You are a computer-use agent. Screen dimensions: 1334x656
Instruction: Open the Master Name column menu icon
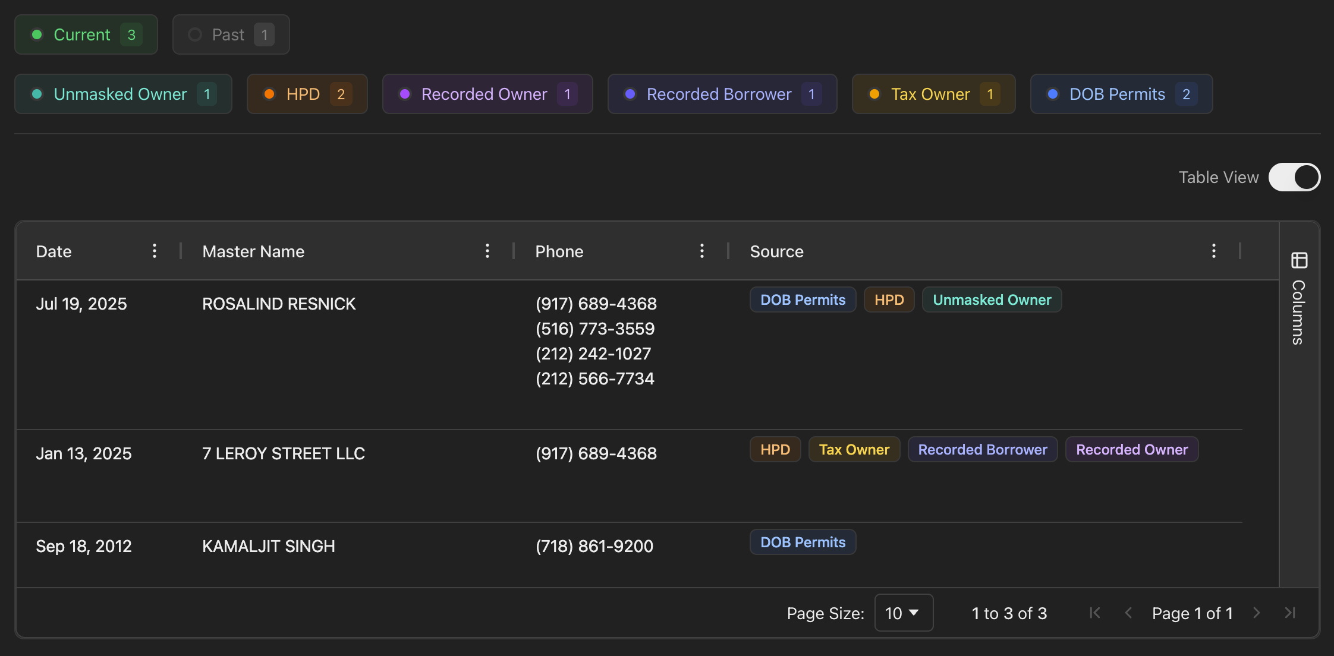pos(487,251)
